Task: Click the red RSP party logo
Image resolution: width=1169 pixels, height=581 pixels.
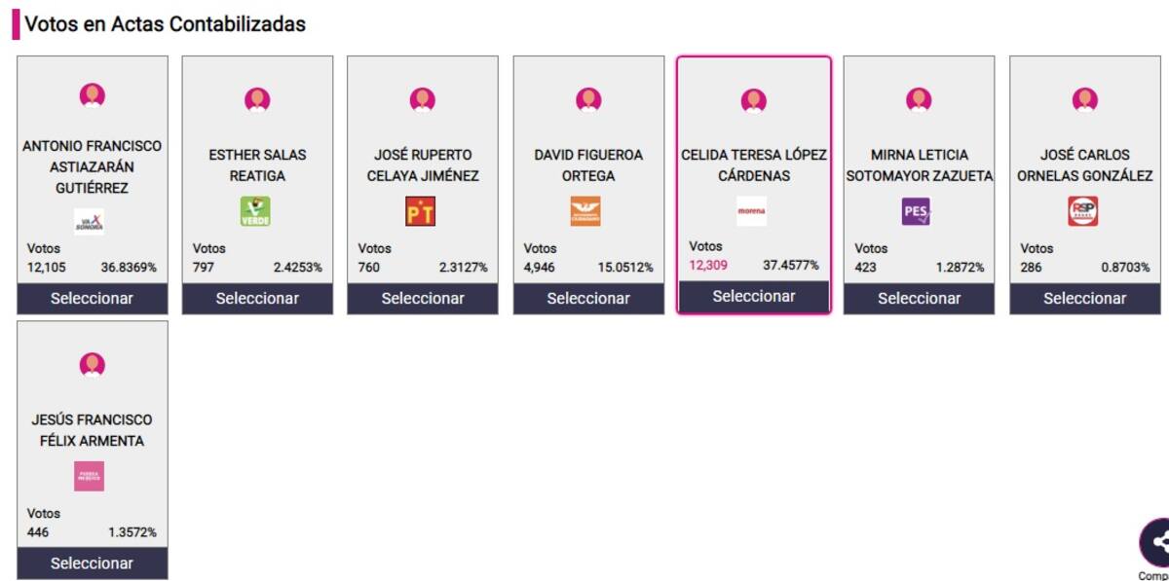Action: [1082, 211]
